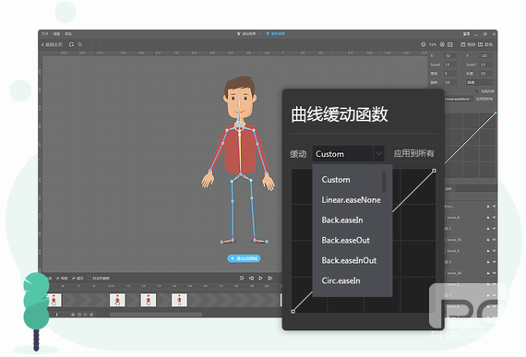Toggle lock icon of bone_16 layer
526x357 pixels.
tap(488, 239)
